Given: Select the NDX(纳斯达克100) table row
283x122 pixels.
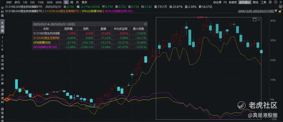Looking at the screenshot, I should pos(90,47).
